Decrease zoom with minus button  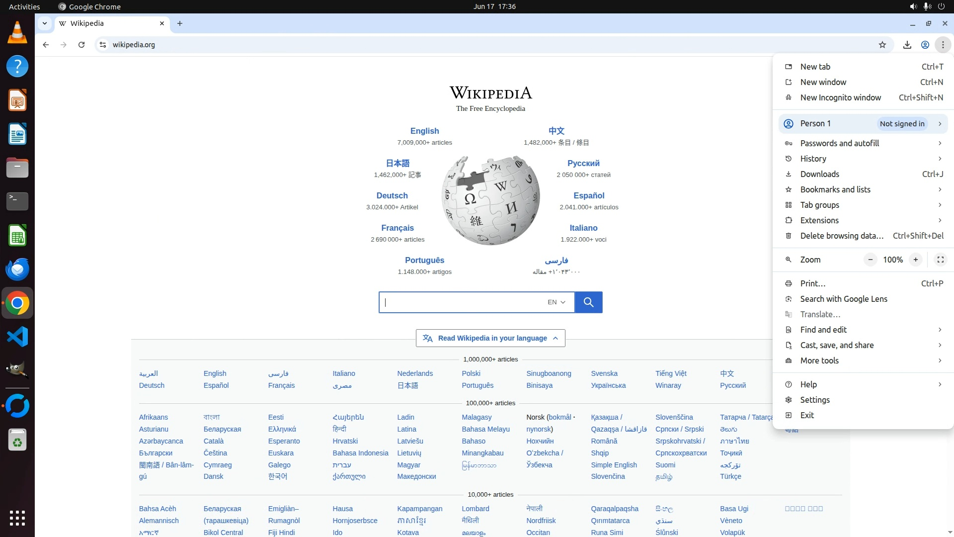tap(871, 260)
